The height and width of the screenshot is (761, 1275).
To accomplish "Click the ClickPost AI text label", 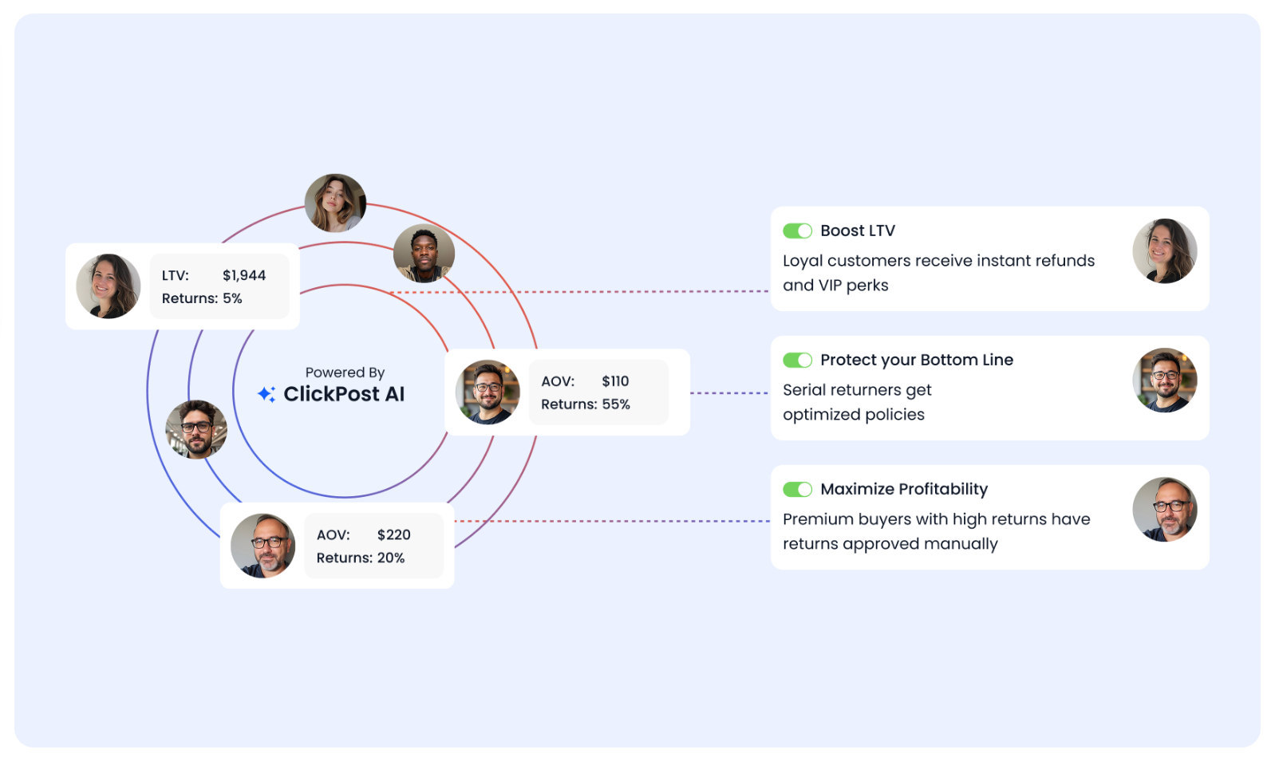I will pyautogui.click(x=344, y=394).
